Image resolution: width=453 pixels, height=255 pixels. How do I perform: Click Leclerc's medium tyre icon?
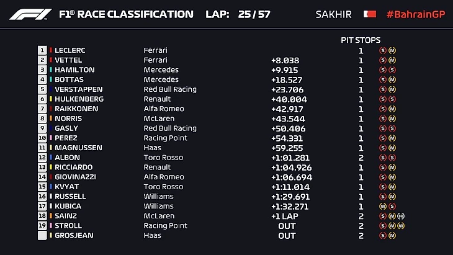point(392,50)
